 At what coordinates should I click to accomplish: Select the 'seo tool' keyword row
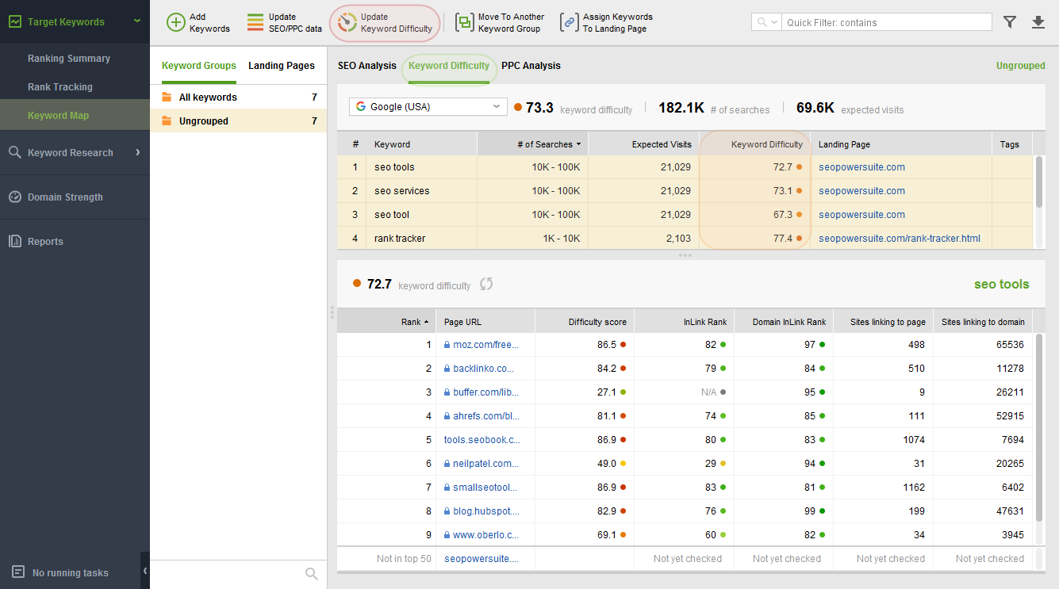pyautogui.click(x=685, y=215)
